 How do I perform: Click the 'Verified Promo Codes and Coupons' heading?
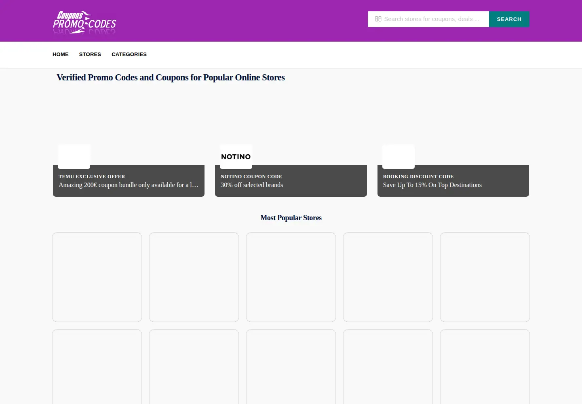[x=171, y=78]
